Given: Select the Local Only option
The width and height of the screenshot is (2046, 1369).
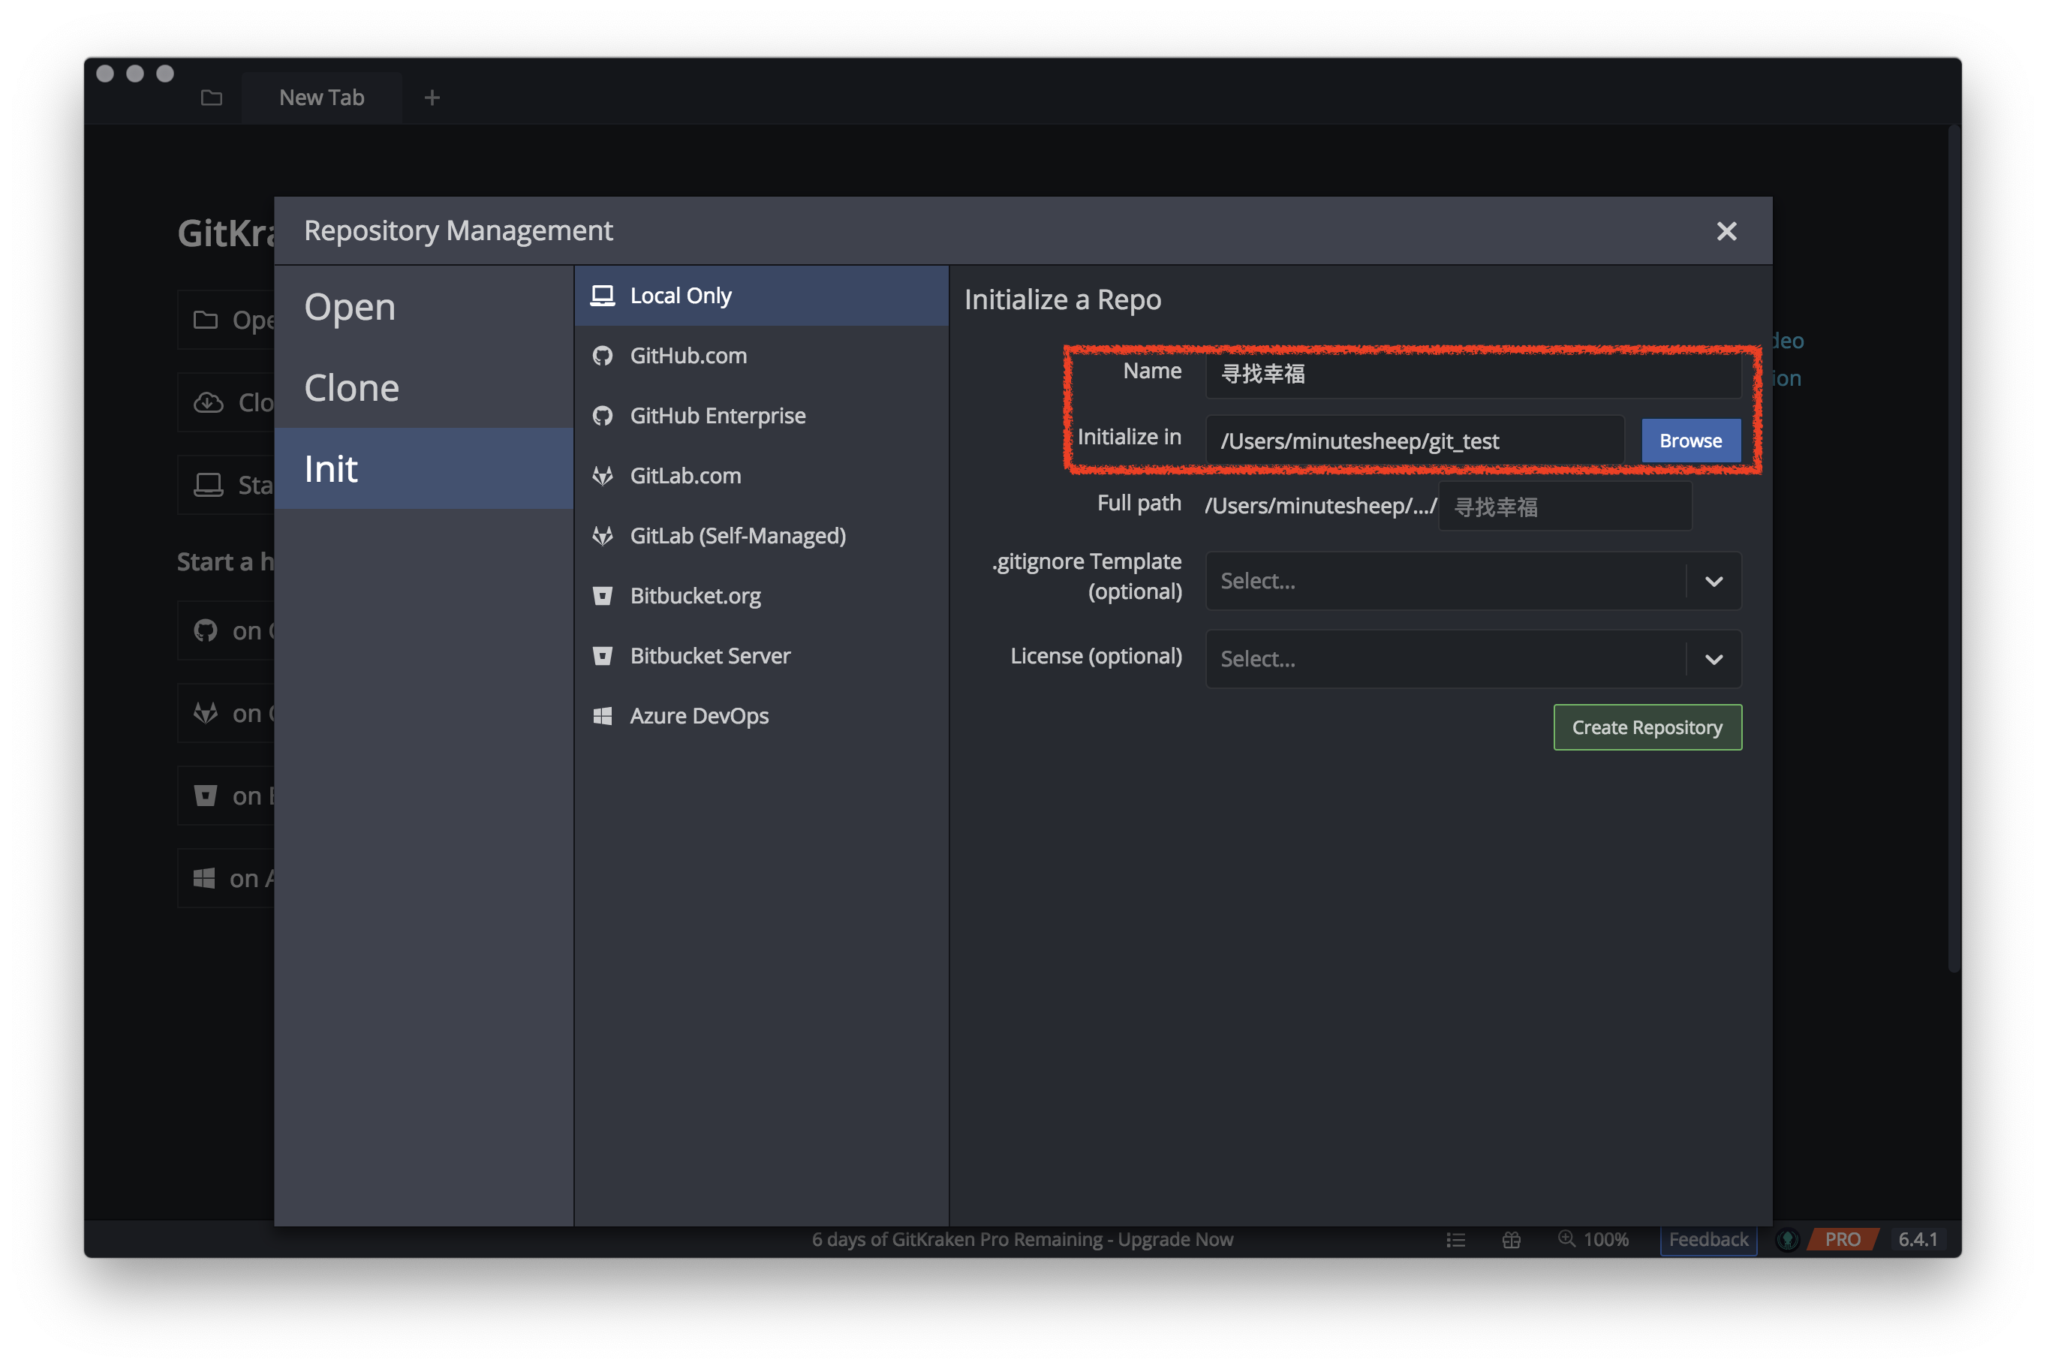Looking at the screenshot, I should click(681, 296).
